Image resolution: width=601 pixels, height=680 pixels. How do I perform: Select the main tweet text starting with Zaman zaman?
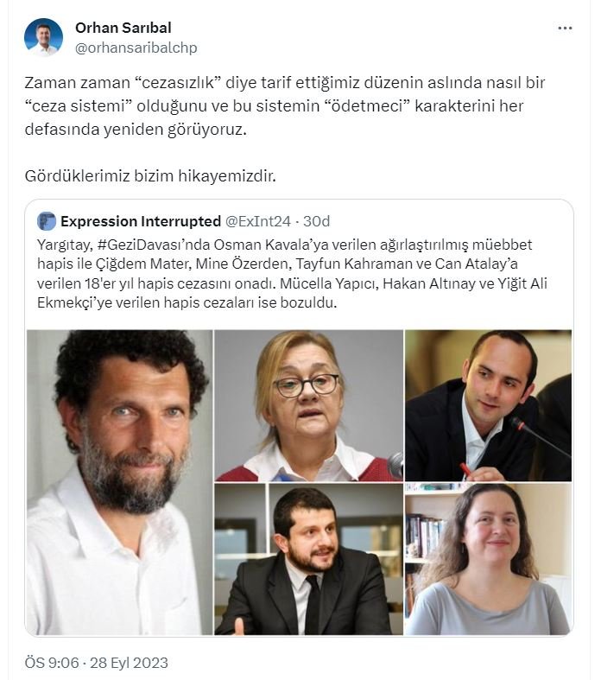pyautogui.click(x=285, y=105)
